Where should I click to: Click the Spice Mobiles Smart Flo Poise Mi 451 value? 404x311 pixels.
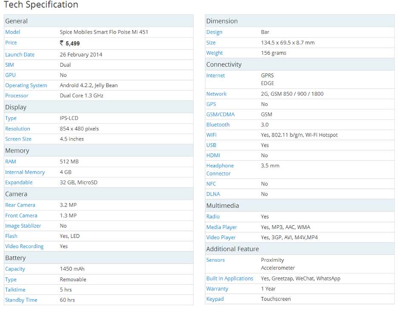pyautogui.click(x=104, y=32)
